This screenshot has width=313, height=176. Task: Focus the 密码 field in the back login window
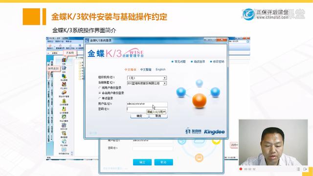(x=153, y=148)
